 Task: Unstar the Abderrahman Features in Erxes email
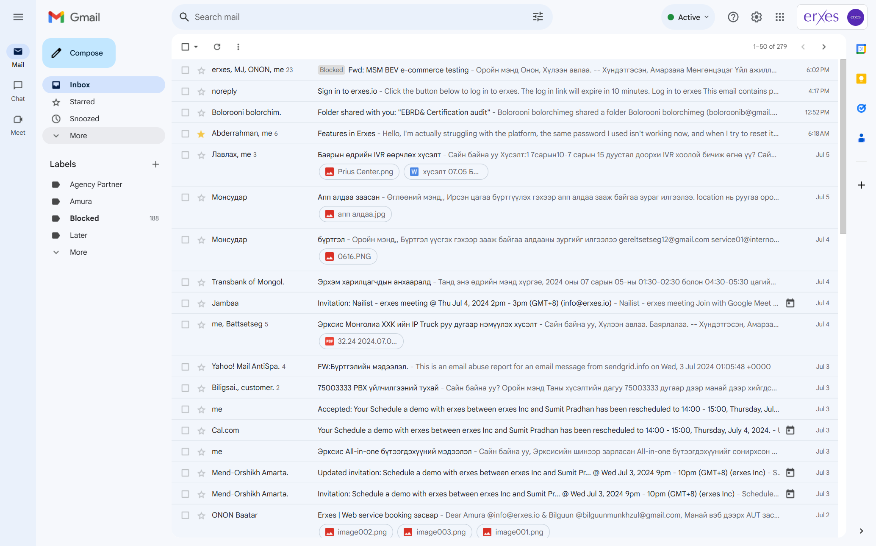[201, 134]
